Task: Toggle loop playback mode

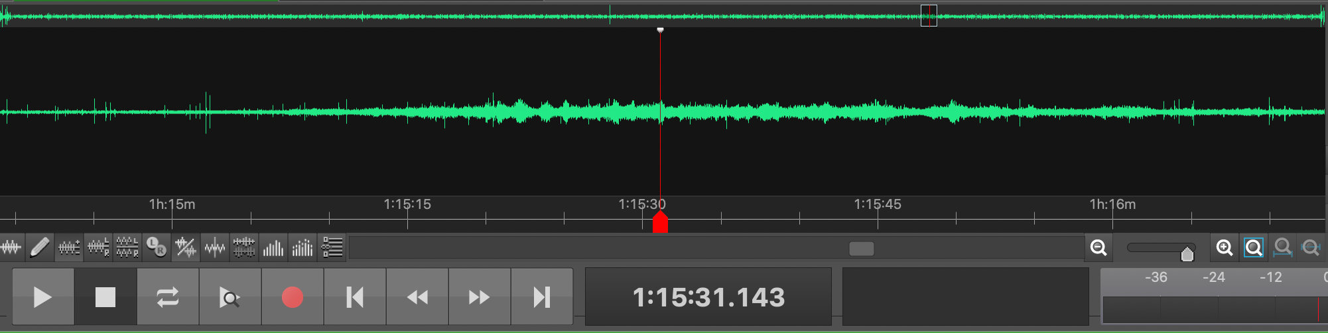Action: point(168,297)
